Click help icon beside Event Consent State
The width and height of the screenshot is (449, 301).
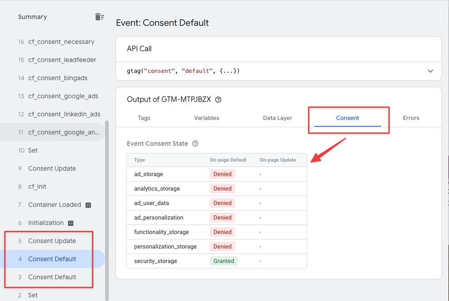195,143
